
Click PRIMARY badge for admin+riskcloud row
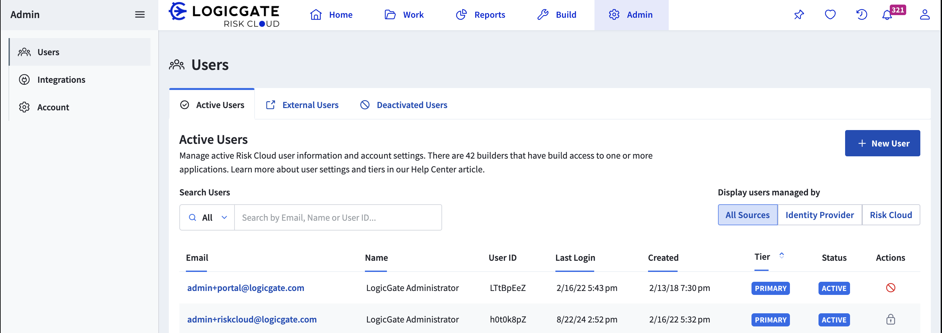pyautogui.click(x=771, y=320)
